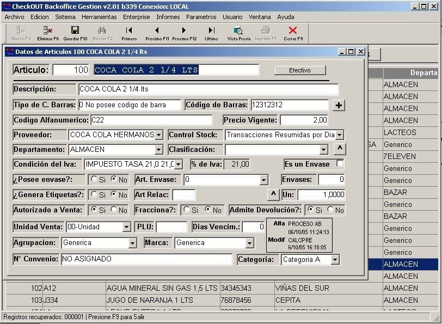
Task: Select No for Autorizado a Venta
Action: 113,210
